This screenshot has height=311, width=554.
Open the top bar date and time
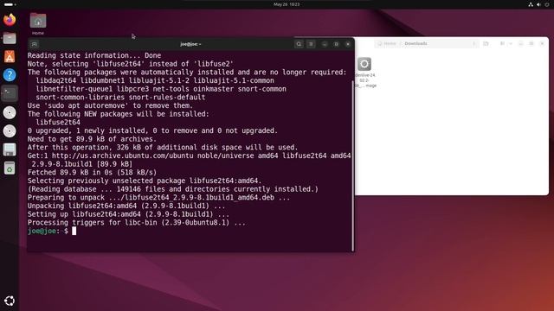[287, 4]
